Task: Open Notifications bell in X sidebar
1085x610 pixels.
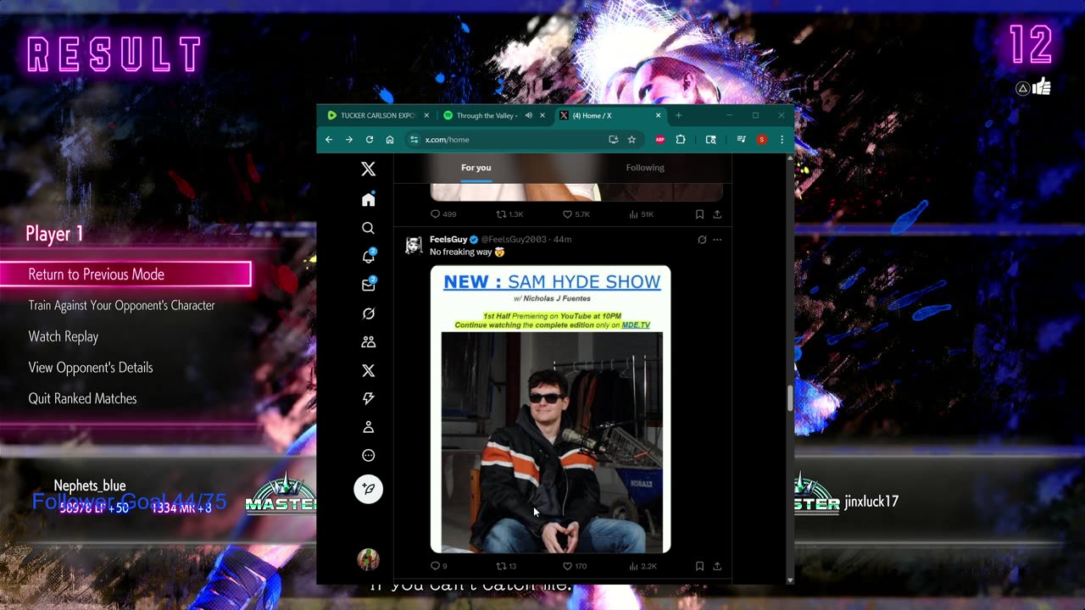Action: pyautogui.click(x=368, y=257)
